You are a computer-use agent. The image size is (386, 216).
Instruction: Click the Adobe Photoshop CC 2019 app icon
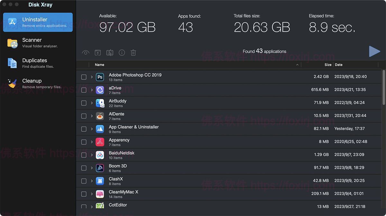point(100,77)
